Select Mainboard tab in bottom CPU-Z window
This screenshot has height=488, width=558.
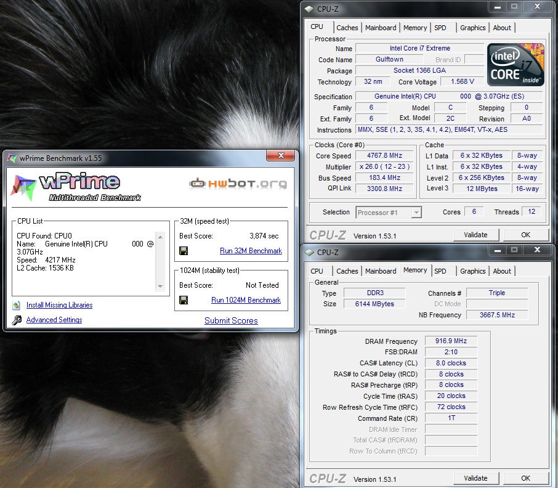381,271
